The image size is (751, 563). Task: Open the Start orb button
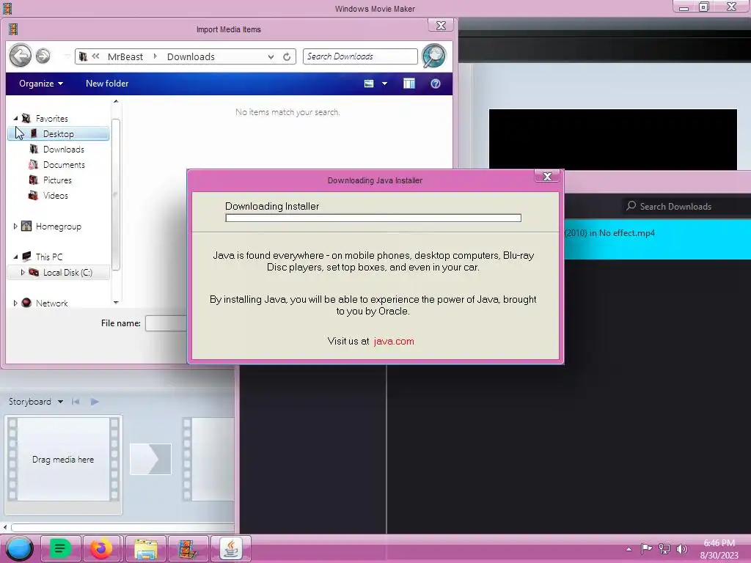pyautogui.click(x=19, y=548)
